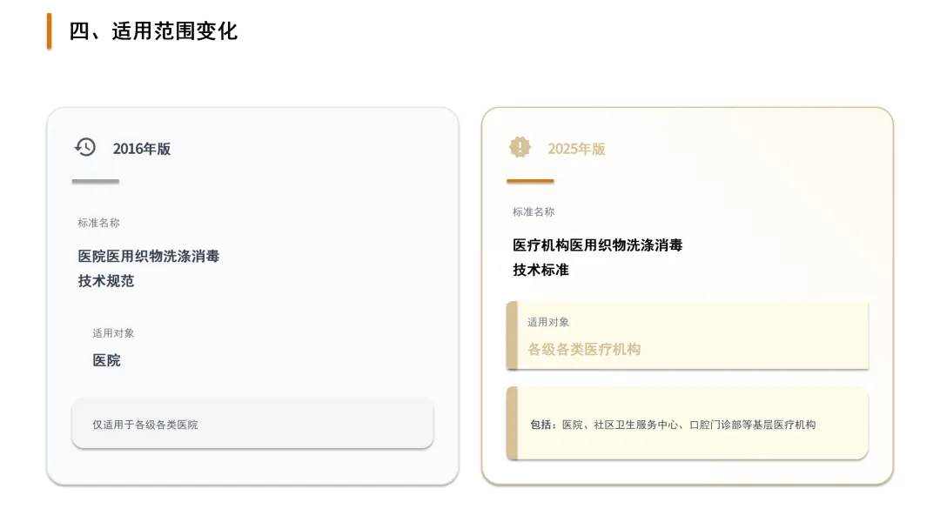Viewport: 940px width, 529px height.
Task: Select the text 医院医用织物洗涤消毒
Action: click(x=149, y=257)
